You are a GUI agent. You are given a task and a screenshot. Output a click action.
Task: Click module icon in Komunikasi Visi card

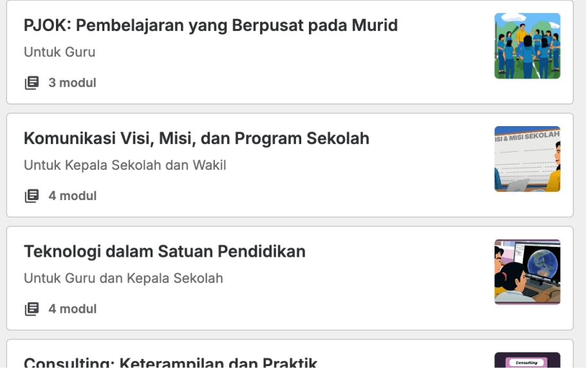pyautogui.click(x=32, y=196)
